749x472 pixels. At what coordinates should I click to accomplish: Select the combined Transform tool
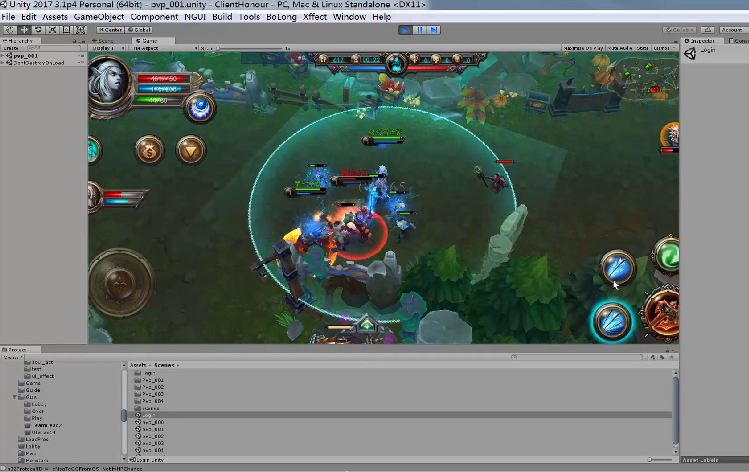pos(81,30)
